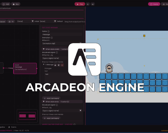Image resolution: width=168 pixels, height=133 pixels.
Task: Click the left node's pink output port
Action: pos(3,68)
